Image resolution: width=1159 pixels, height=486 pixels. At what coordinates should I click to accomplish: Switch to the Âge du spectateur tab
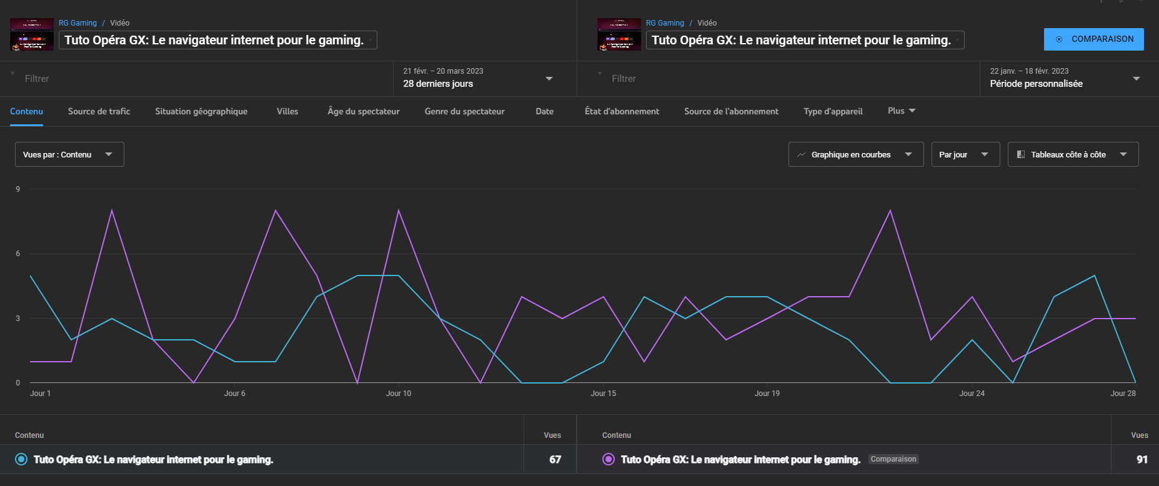click(364, 111)
